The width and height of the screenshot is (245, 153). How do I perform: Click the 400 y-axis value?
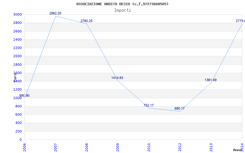18,123
